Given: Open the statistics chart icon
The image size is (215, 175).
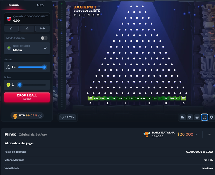Looking at the screenshot, I should click(183, 117).
